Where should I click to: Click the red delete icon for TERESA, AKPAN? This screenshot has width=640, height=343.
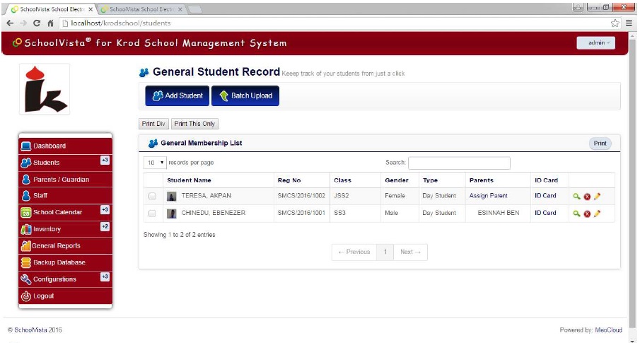tap(587, 196)
